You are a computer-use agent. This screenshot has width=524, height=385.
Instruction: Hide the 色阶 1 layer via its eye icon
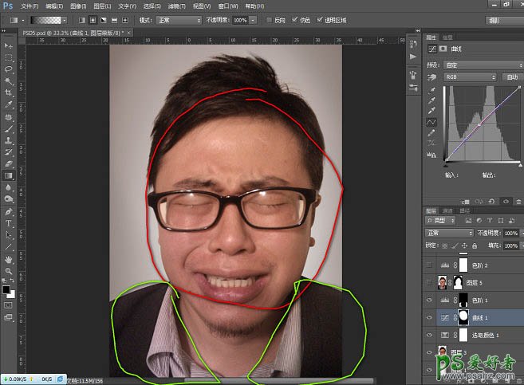pos(431,299)
